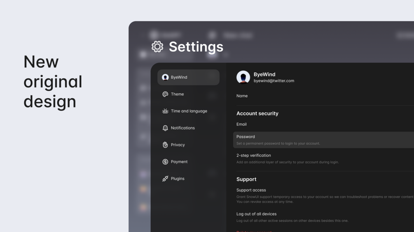Click the small ByeWind avatar in sidebar
Image resolution: width=414 pixels, height=232 pixels.
pos(165,77)
